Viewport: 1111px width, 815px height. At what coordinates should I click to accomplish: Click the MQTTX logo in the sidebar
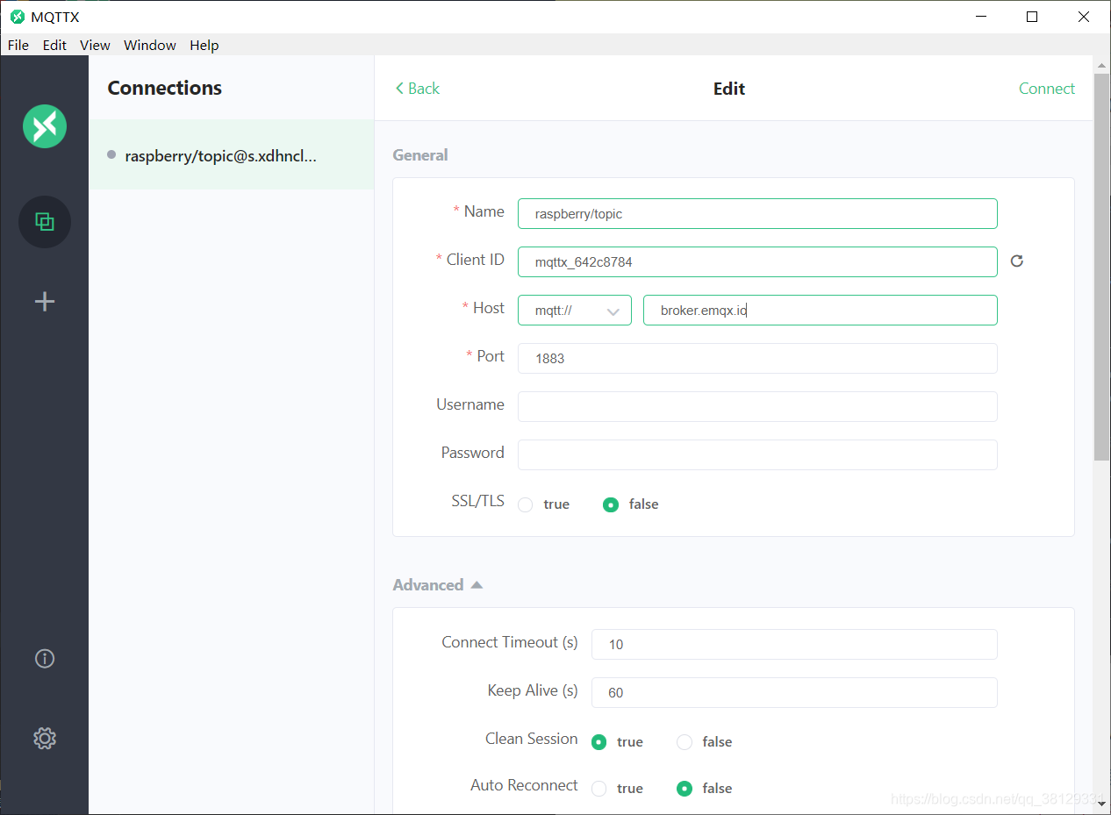45,125
